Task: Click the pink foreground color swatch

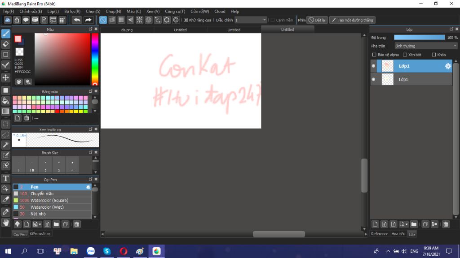Action: click(18, 39)
